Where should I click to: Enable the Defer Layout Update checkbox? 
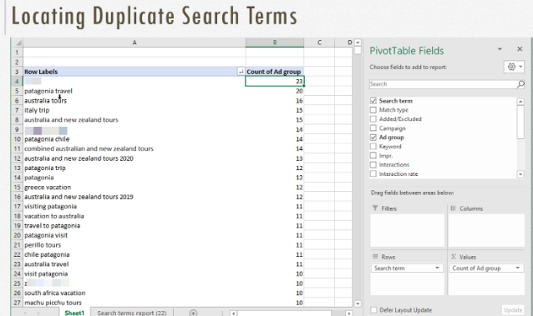point(373,310)
